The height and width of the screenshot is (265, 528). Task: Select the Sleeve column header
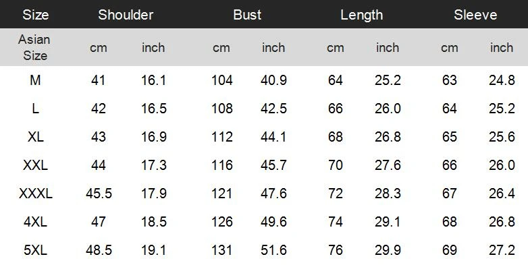point(475,15)
